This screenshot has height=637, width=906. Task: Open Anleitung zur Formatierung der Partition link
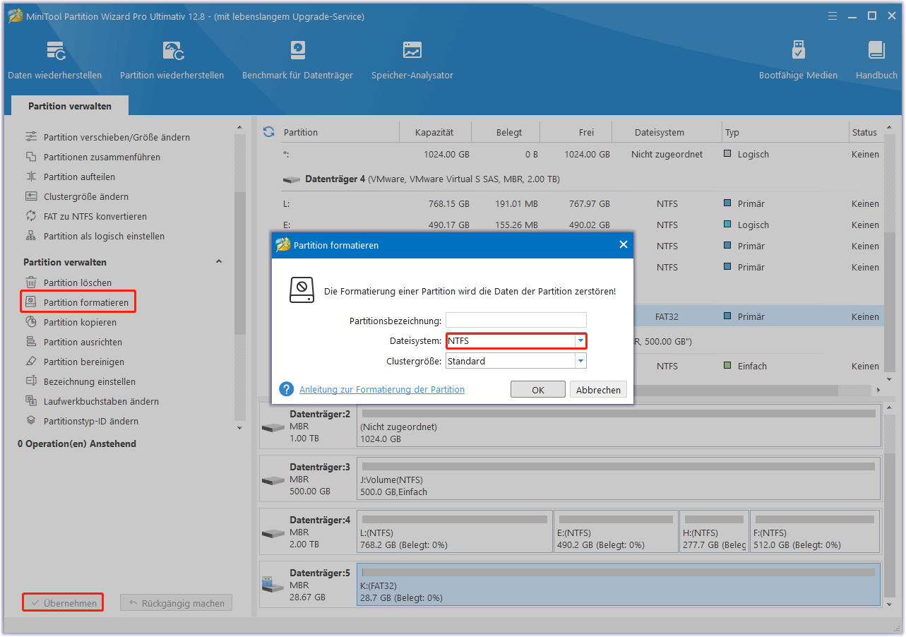click(382, 389)
